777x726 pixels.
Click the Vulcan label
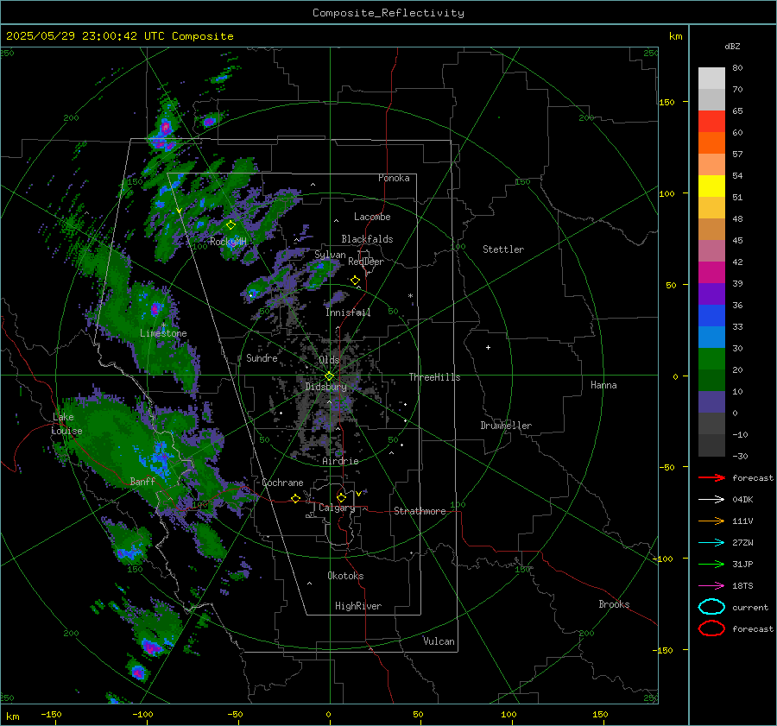pyautogui.click(x=439, y=641)
